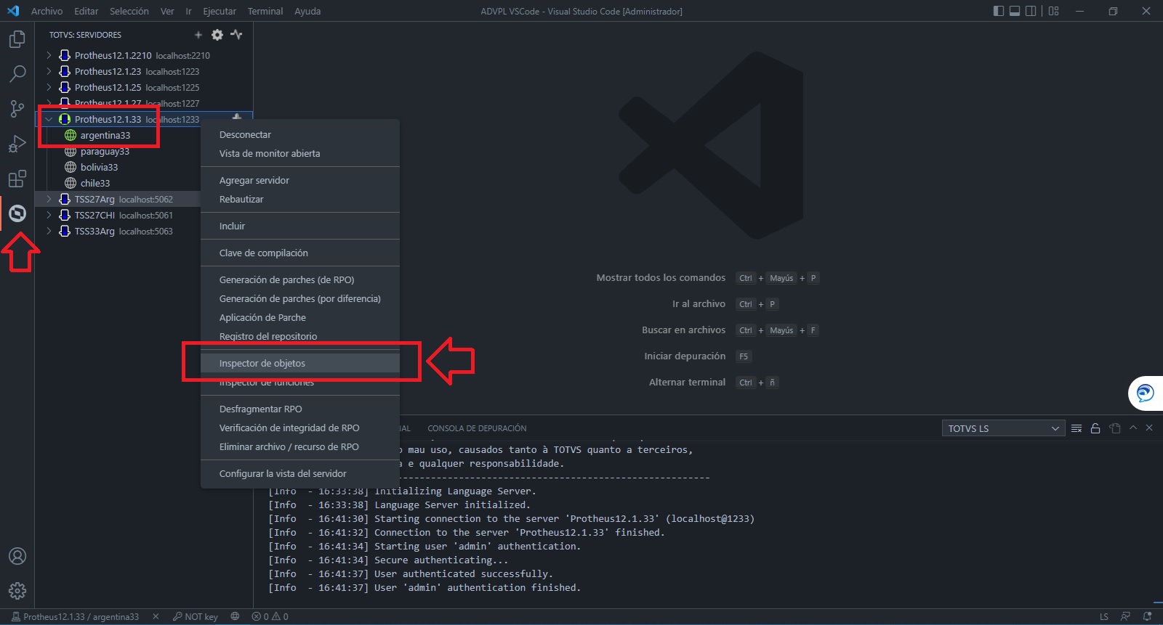Click the errors and warnings counter in the status bar
Screen dimensions: 1163x625
[270, 617]
